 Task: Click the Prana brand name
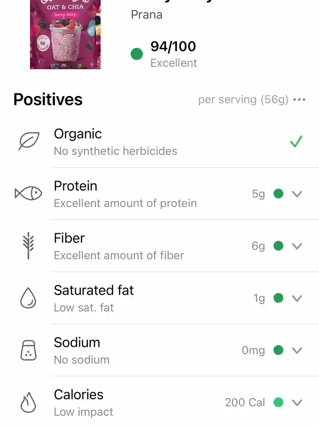pyautogui.click(x=147, y=14)
